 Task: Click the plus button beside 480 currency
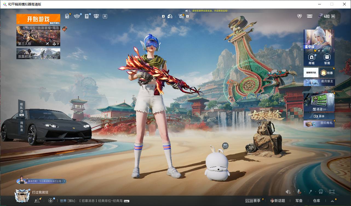click(333, 16)
